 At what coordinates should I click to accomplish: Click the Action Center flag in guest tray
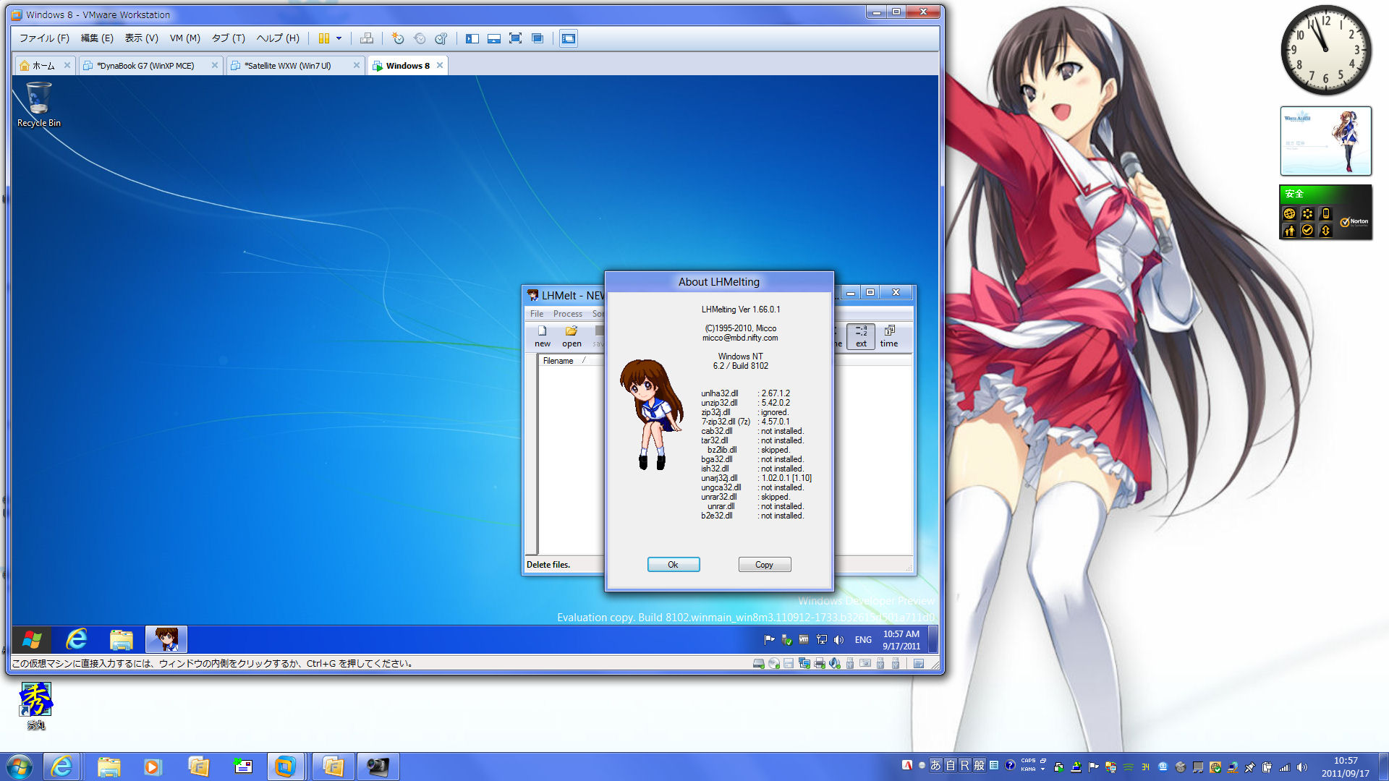pyautogui.click(x=769, y=639)
